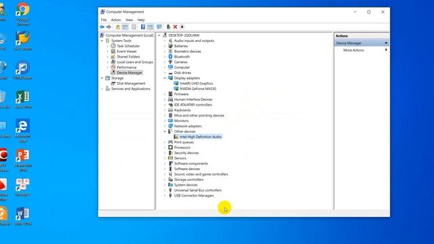Collapse the Other devices category
Screen dimensions: 434x244
tap(165, 131)
